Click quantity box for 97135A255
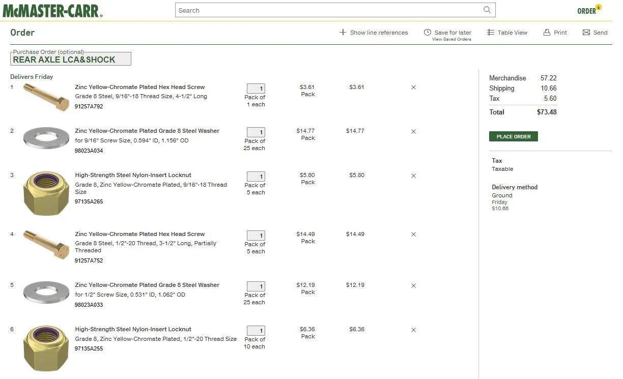Image resolution: width=623 pixels, height=379 pixels. 256,331
